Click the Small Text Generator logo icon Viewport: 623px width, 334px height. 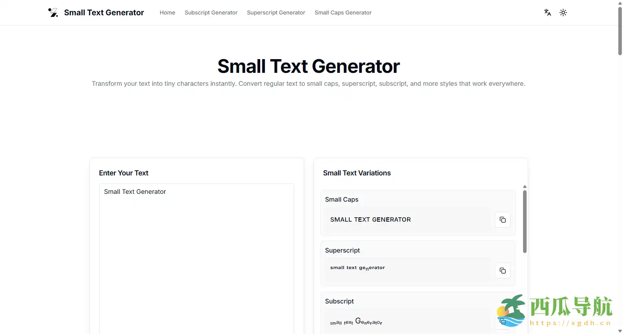click(53, 13)
